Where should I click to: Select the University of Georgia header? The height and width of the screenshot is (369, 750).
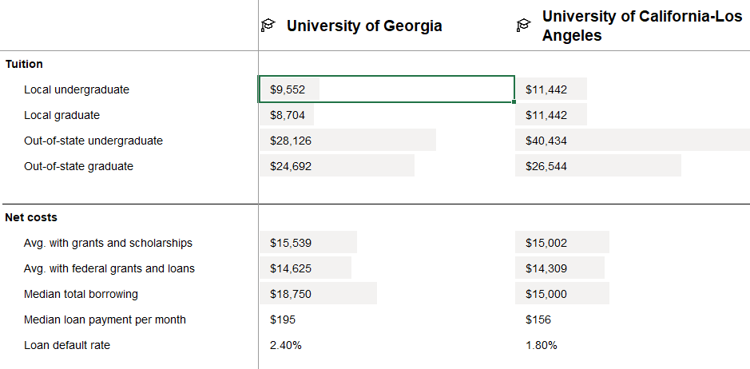click(364, 26)
